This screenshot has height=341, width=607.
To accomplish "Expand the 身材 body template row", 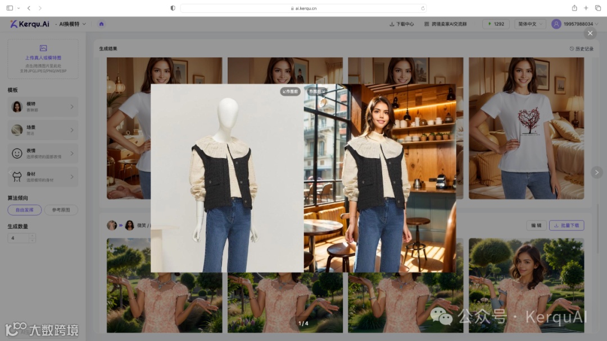I will [43, 177].
